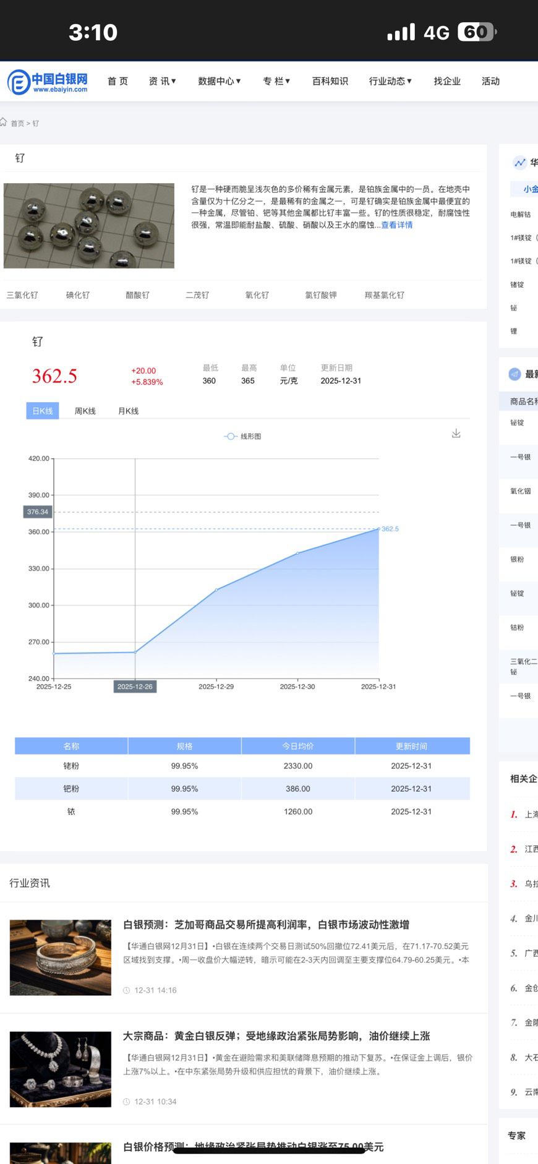This screenshot has width=538, height=1164.
Task: Open the 氧化钌 link
Action: (257, 295)
